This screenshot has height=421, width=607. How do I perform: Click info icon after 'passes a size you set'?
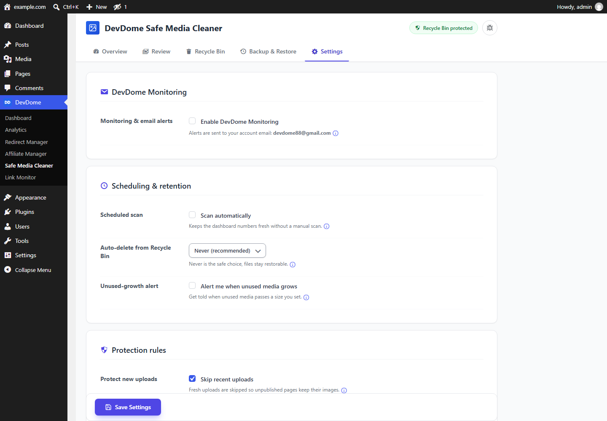[x=306, y=298]
